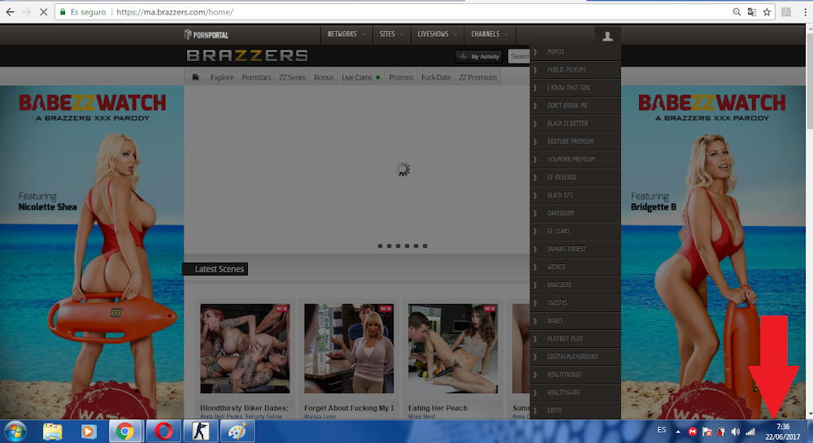Viewport: 813px width, 443px height.
Task: Click the red M tray icon
Action: (692, 431)
